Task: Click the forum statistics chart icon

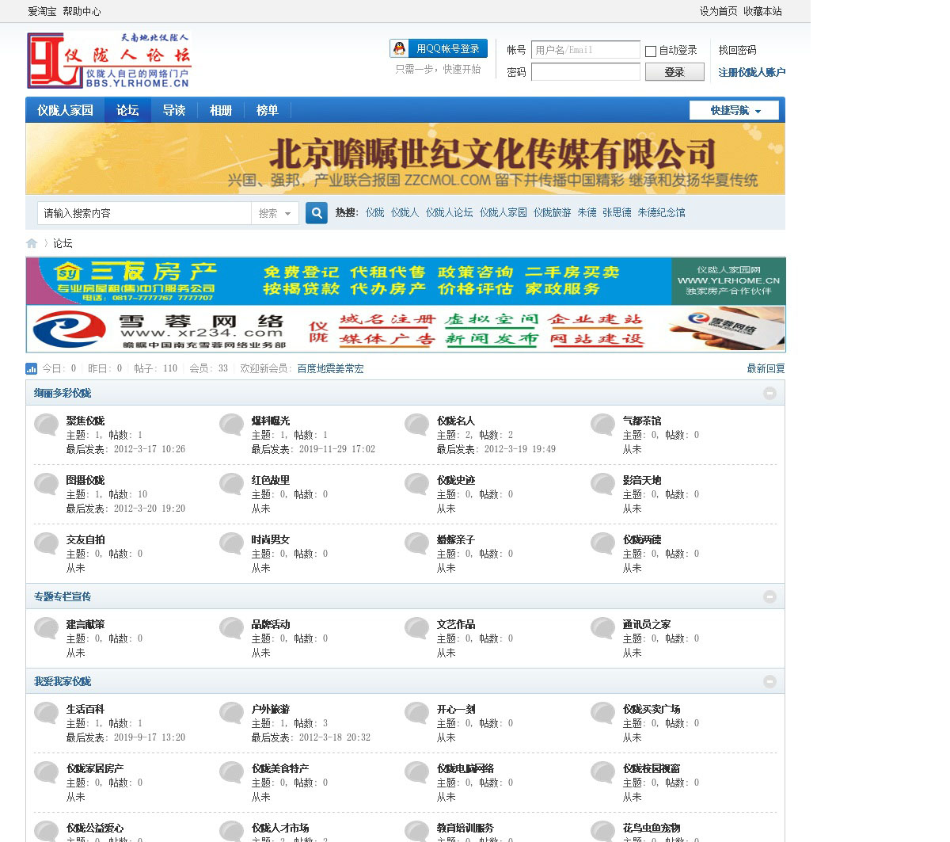Action: click(x=32, y=368)
